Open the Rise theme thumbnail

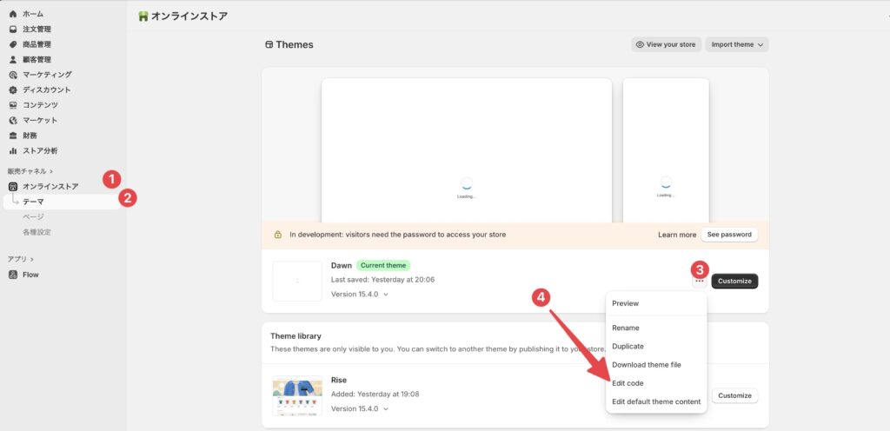tap(297, 395)
